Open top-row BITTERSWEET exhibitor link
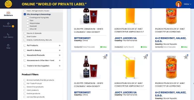Image resolution: width=194 pixels, height=100 pixels. pos(82,38)
